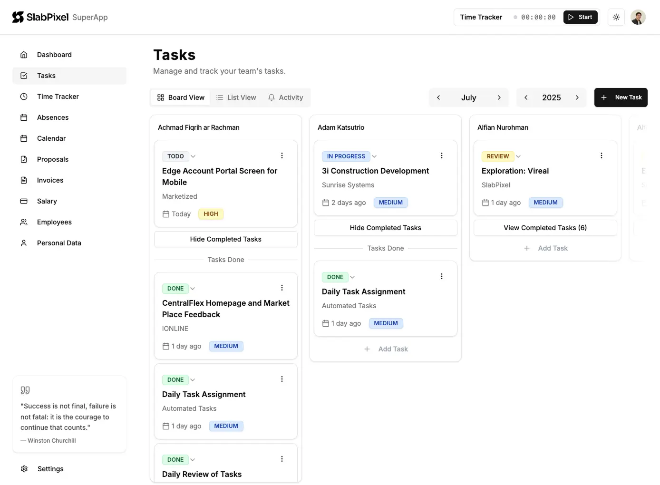Image resolution: width=660 pixels, height=485 pixels.
Task: Switch to List View tab
Action: coord(236,97)
